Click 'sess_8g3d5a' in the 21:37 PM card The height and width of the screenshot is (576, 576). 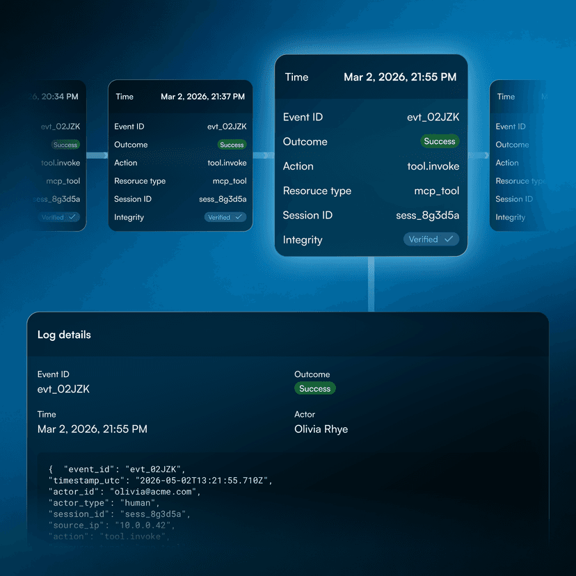pyautogui.click(x=223, y=199)
